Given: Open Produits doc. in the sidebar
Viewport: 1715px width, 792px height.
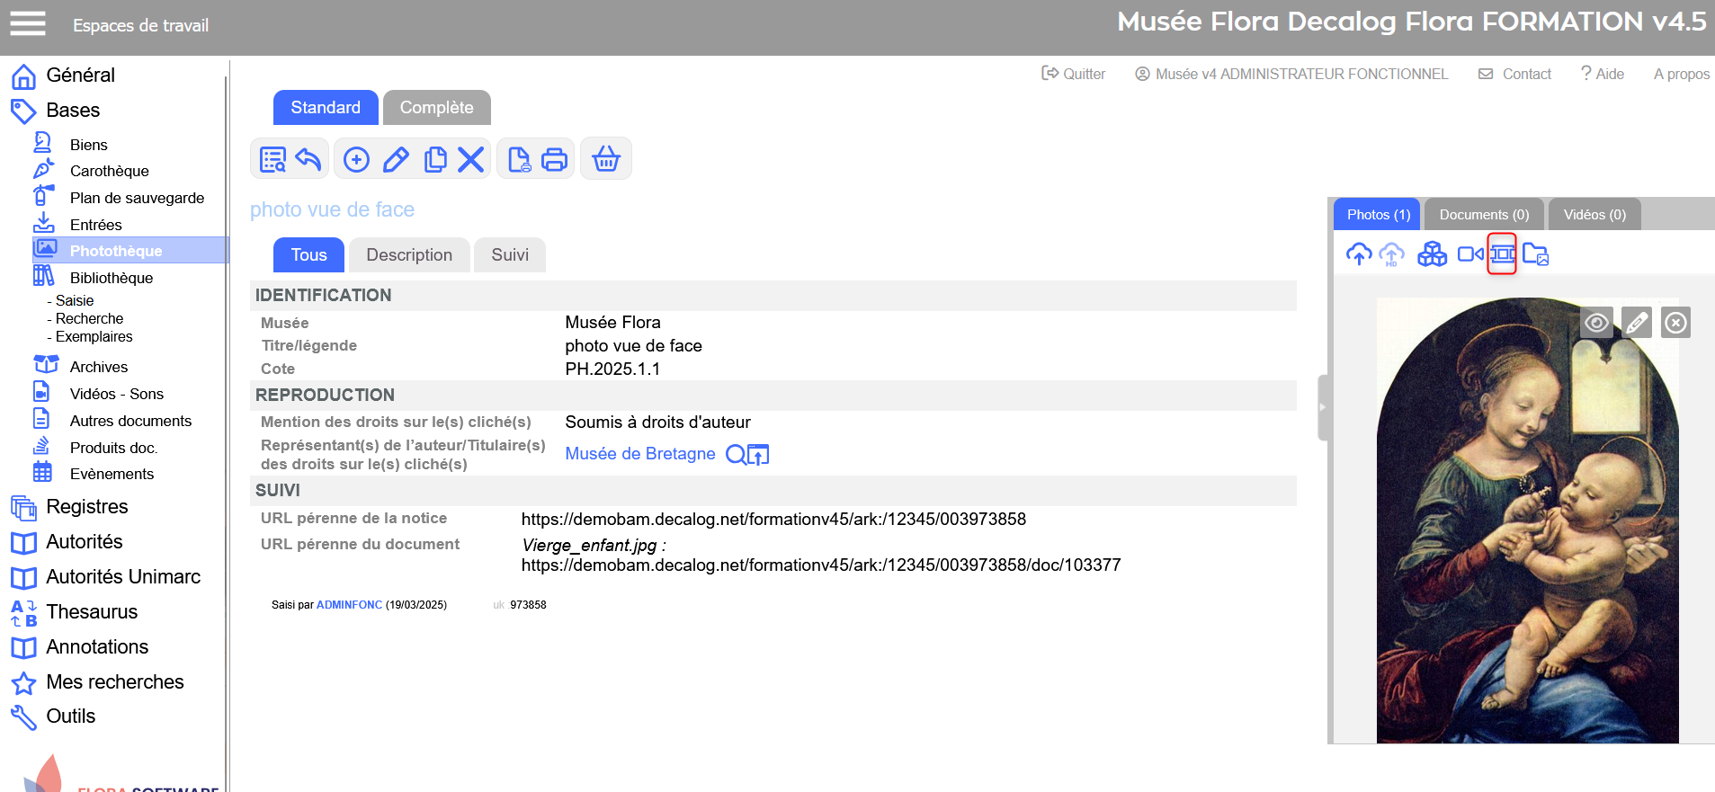Looking at the screenshot, I should (113, 448).
